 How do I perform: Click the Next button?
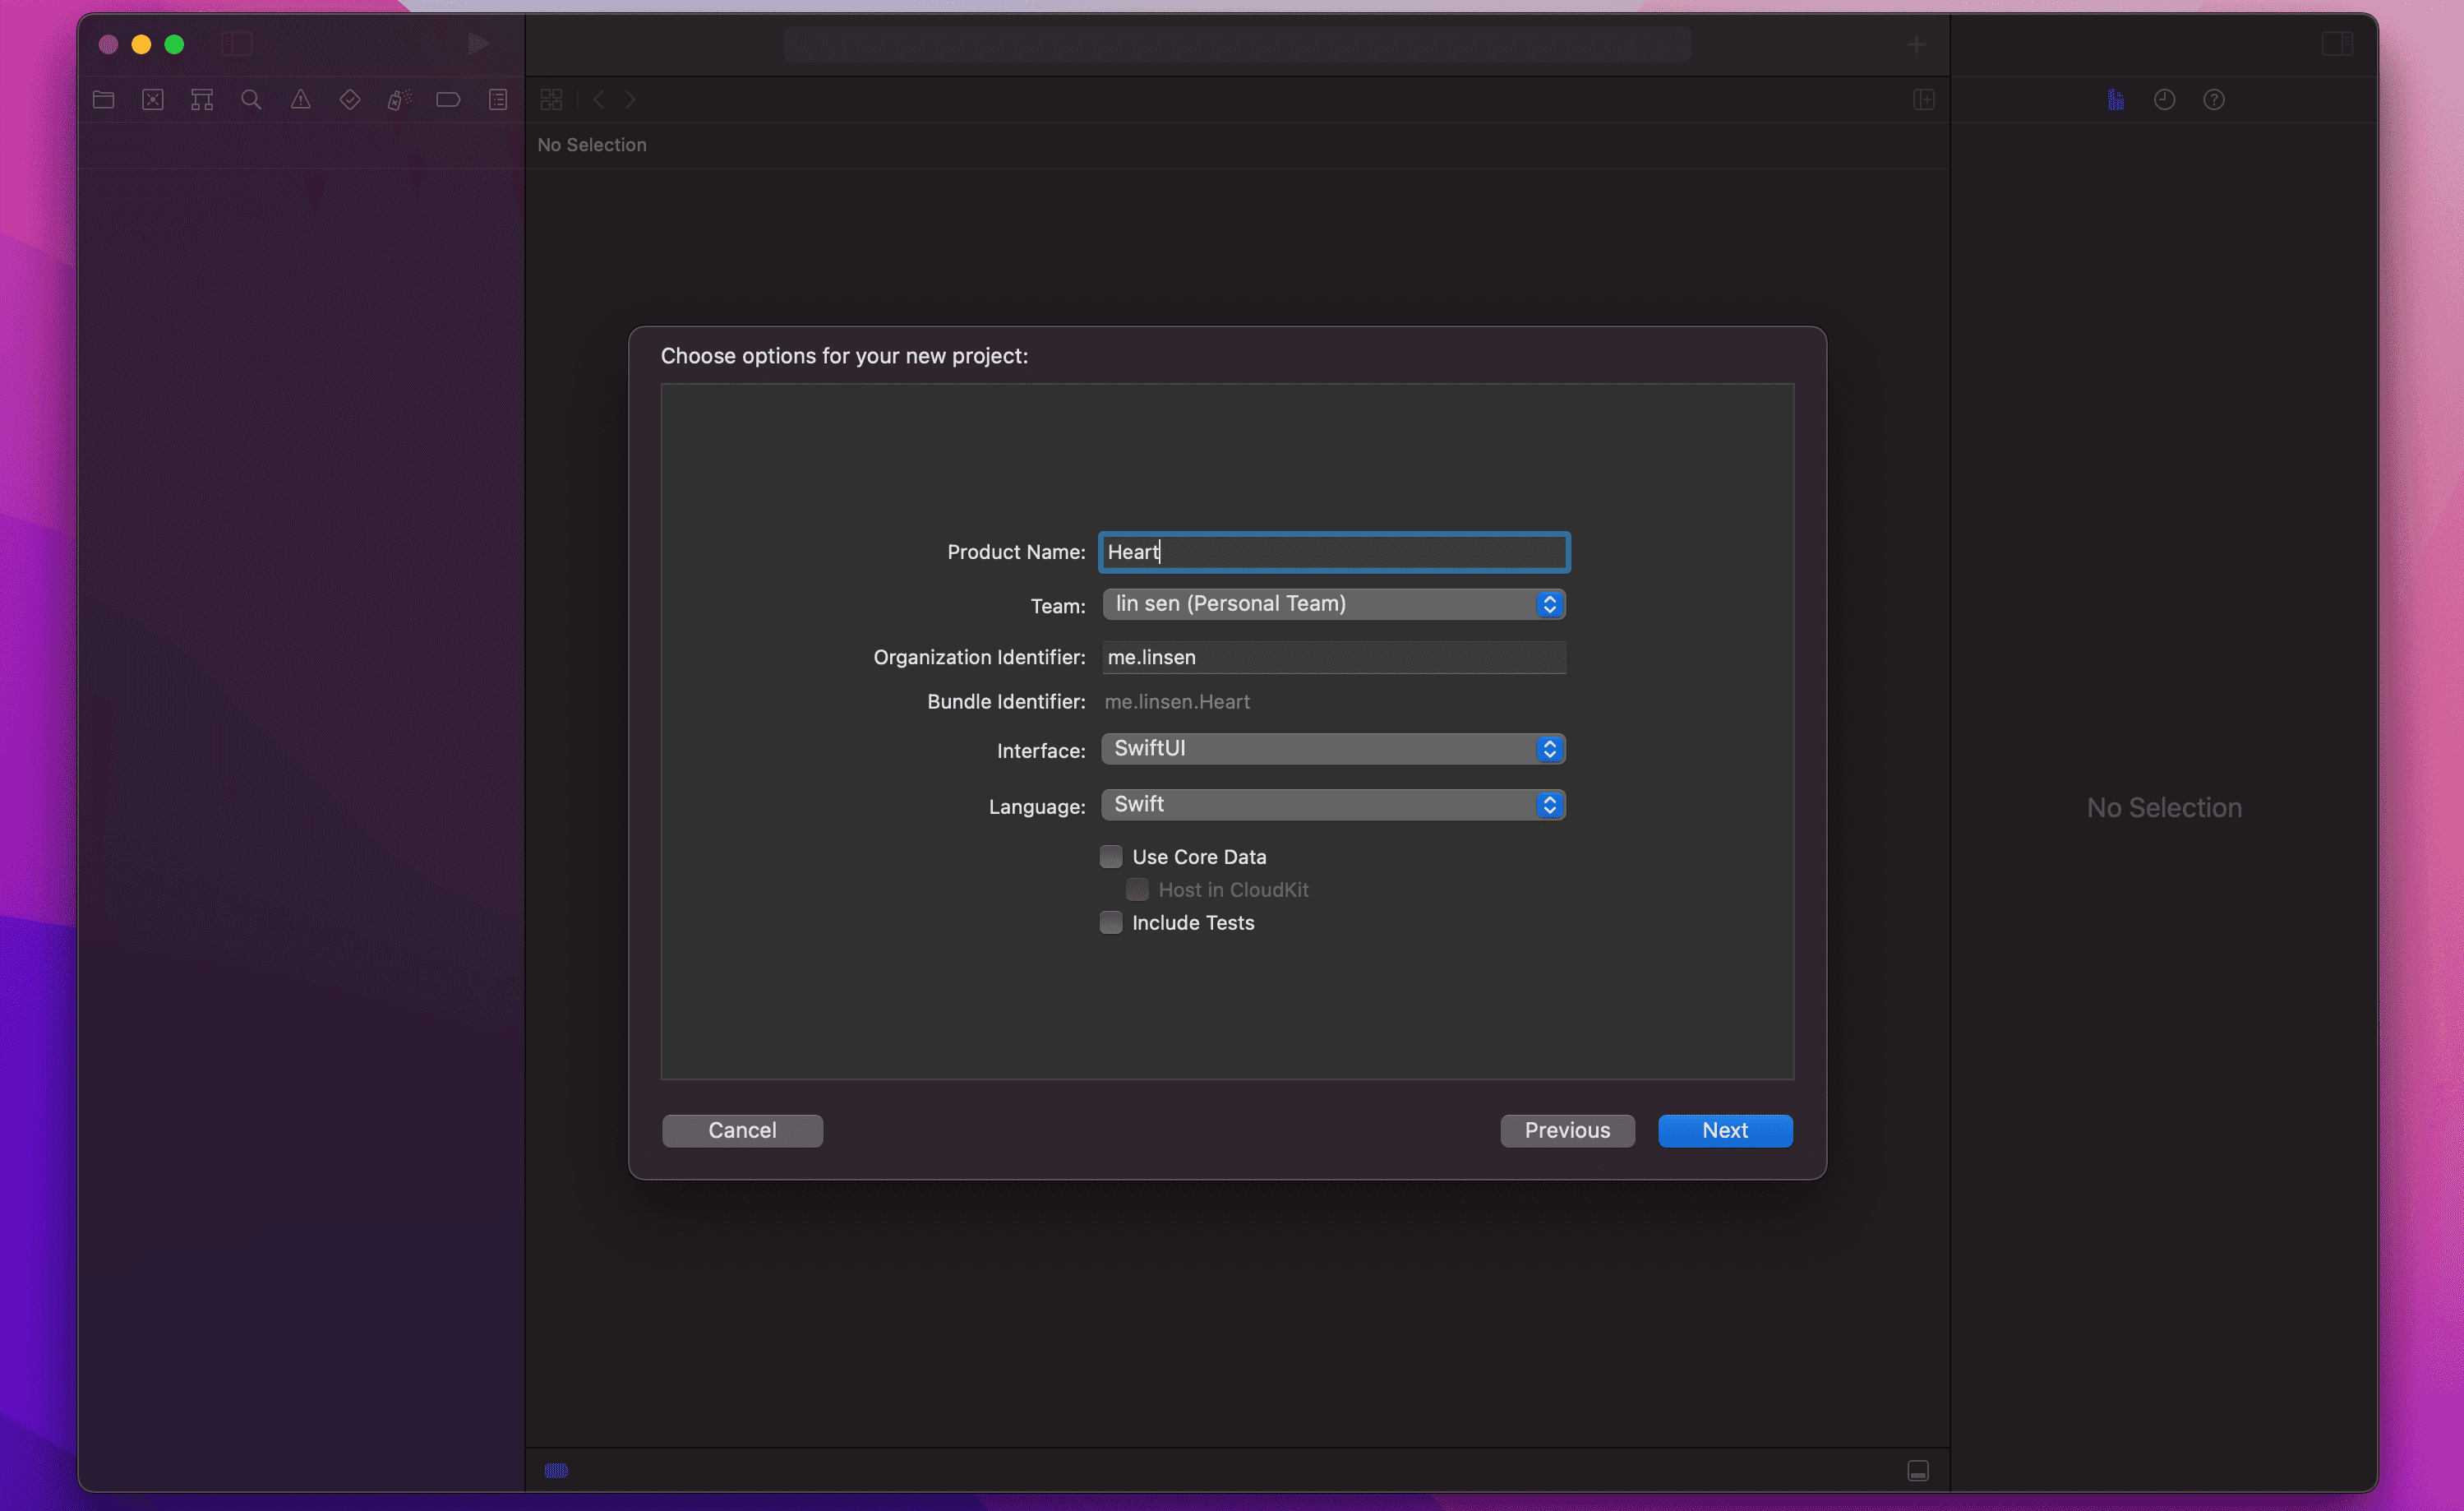[1725, 1130]
